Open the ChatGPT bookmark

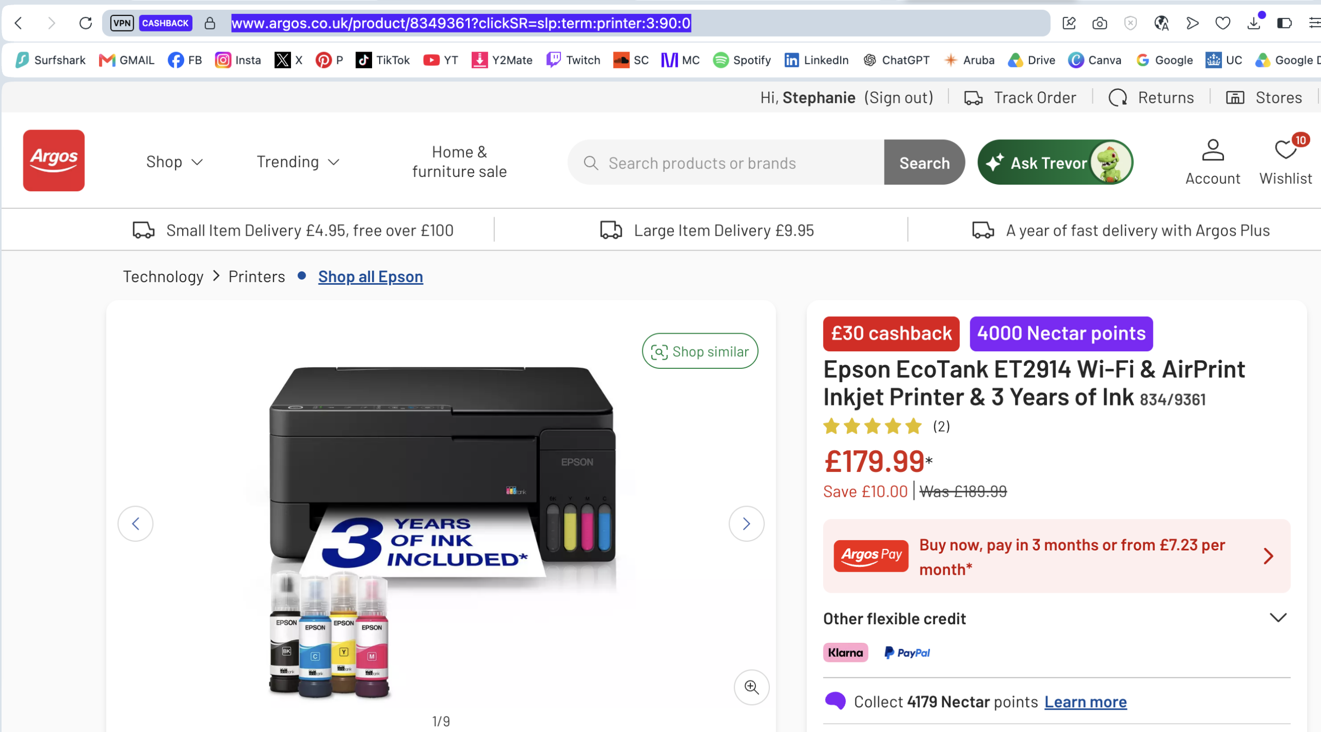click(897, 60)
